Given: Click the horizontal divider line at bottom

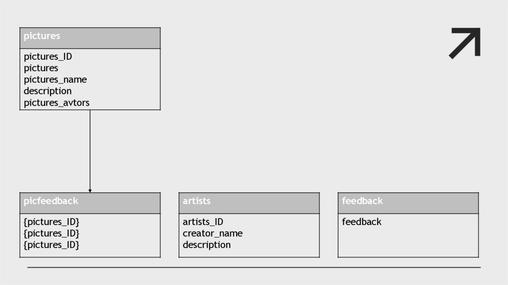Looking at the screenshot, I should tap(254, 267).
